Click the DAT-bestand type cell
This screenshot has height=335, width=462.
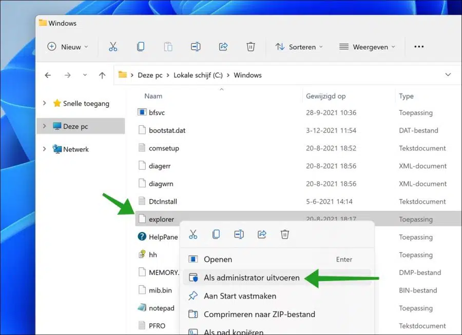click(x=418, y=130)
